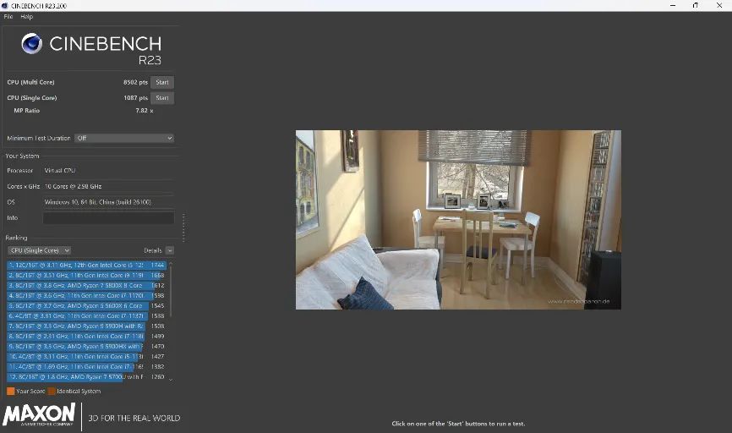Click the orange Your Score legend square
The image size is (732, 433).
(x=11, y=391)
